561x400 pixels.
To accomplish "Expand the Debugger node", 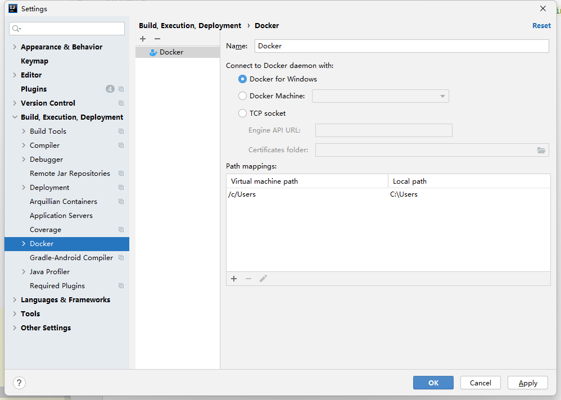I will coord(24,160).
